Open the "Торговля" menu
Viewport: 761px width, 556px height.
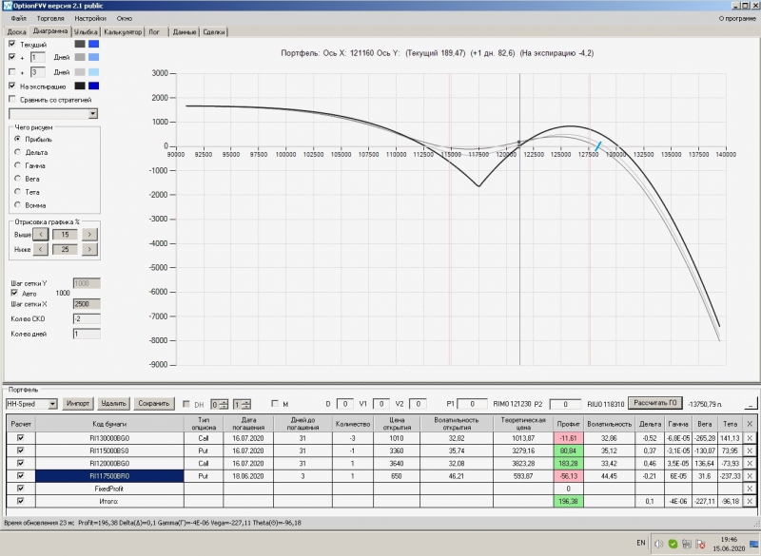[x=50, y=18]
